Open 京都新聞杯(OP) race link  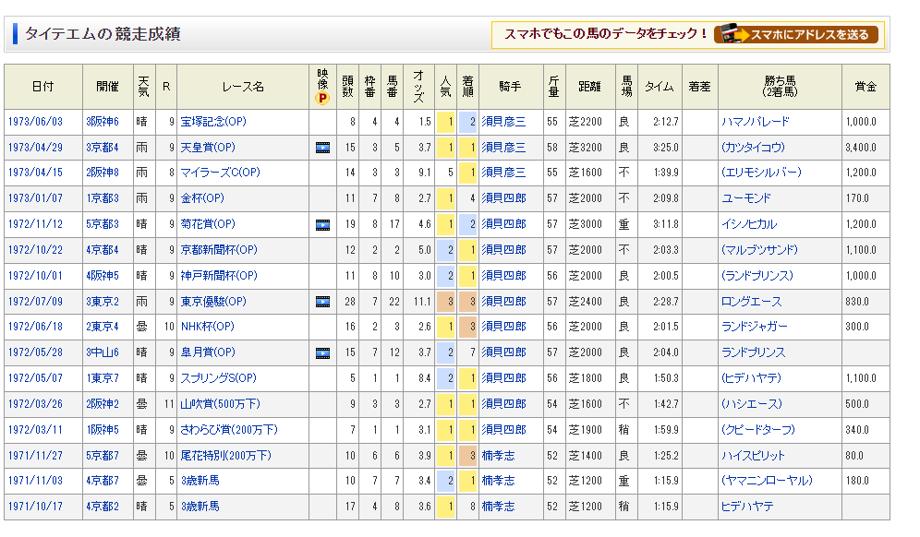pos(219,250)
